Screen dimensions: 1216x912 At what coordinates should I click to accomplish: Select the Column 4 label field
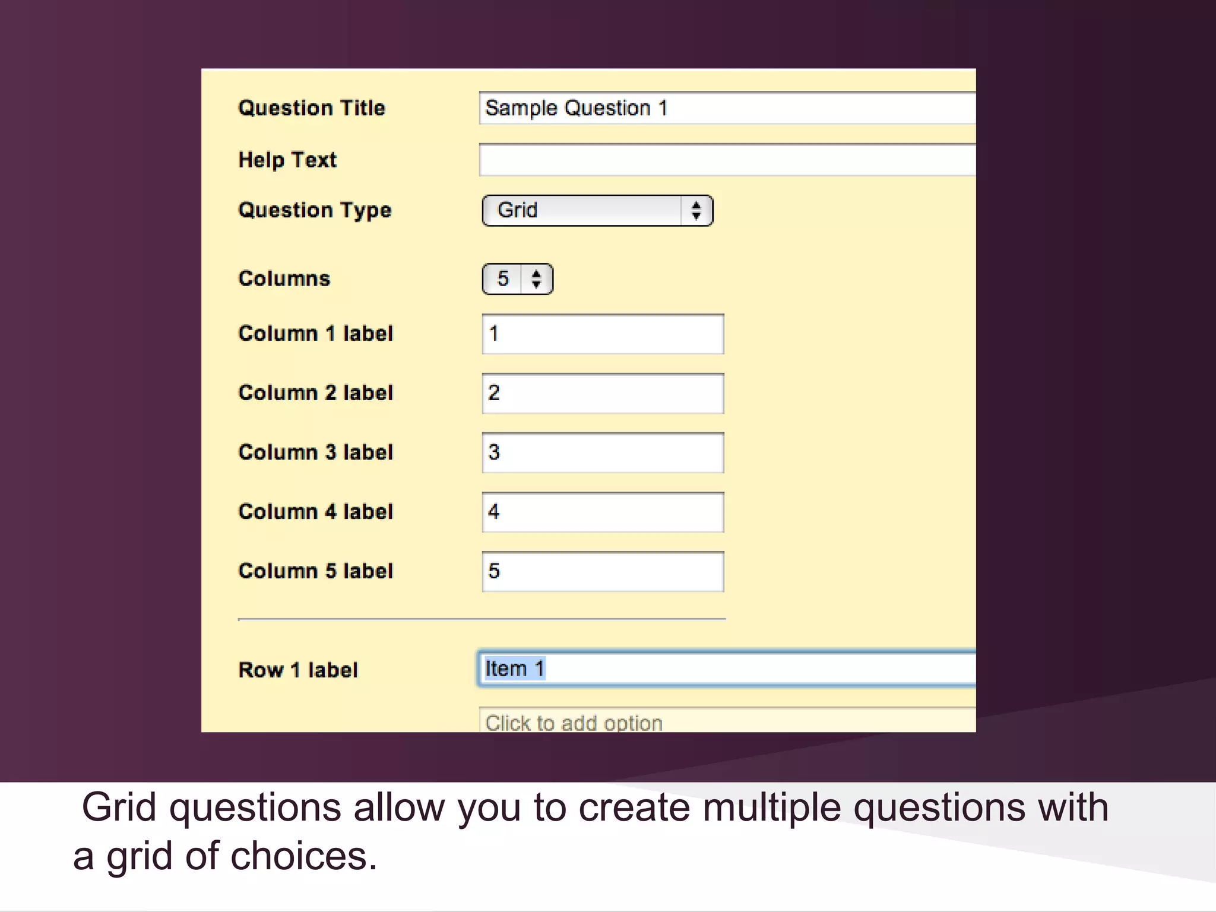point(603,512)
